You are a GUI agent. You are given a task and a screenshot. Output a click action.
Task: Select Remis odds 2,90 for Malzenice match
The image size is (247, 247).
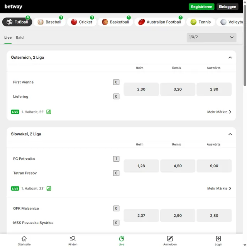pyautogui.click(x=178, y=215)
